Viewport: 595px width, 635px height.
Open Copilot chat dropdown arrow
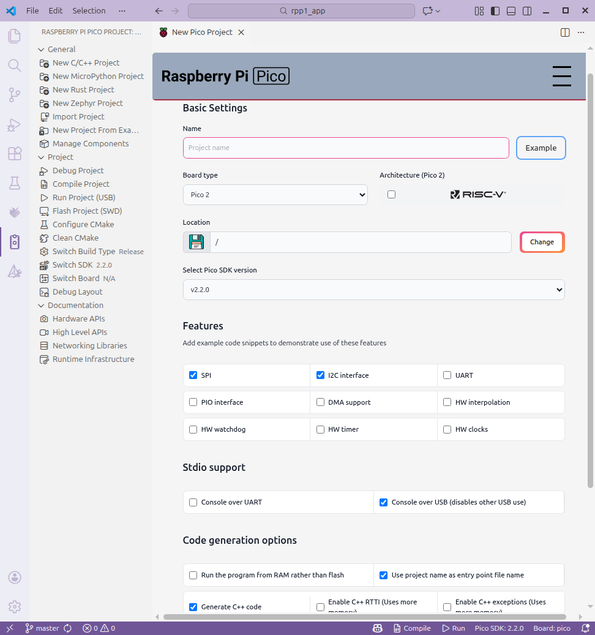[438, 11]
